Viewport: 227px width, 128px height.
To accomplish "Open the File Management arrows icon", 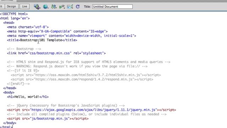I will (54, 7).
